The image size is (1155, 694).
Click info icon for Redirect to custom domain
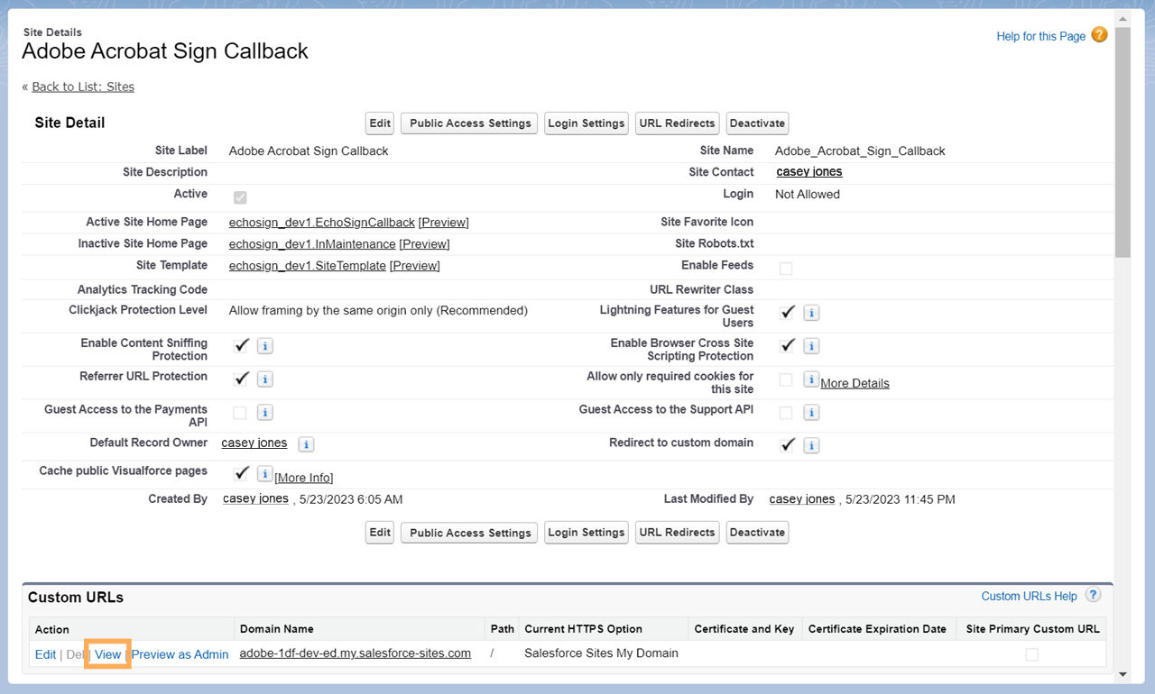pyautogui.click(x=811, y=445)
